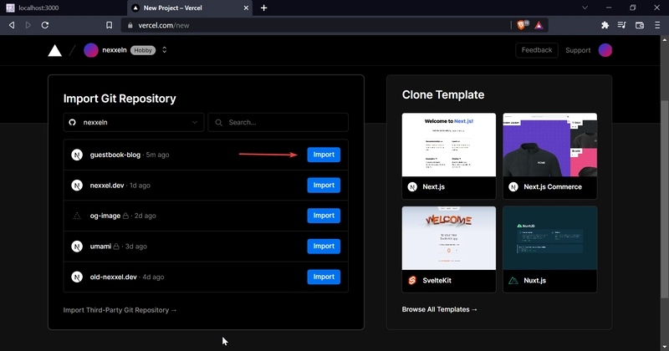Screen dimensions: 669x351
Task: Go forward in browser history
Action: (x=28, y=25)
